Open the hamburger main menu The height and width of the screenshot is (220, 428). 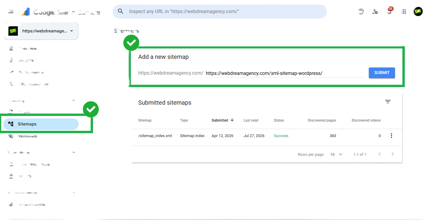click(x=11, y=12)
